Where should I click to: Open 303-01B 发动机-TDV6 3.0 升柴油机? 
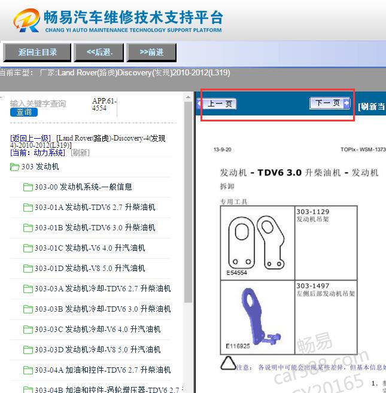(95, 227)
